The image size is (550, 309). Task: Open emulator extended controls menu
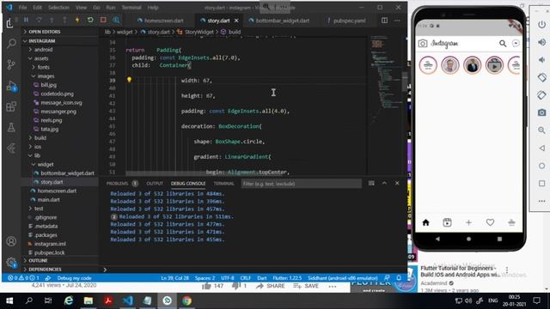541,201
